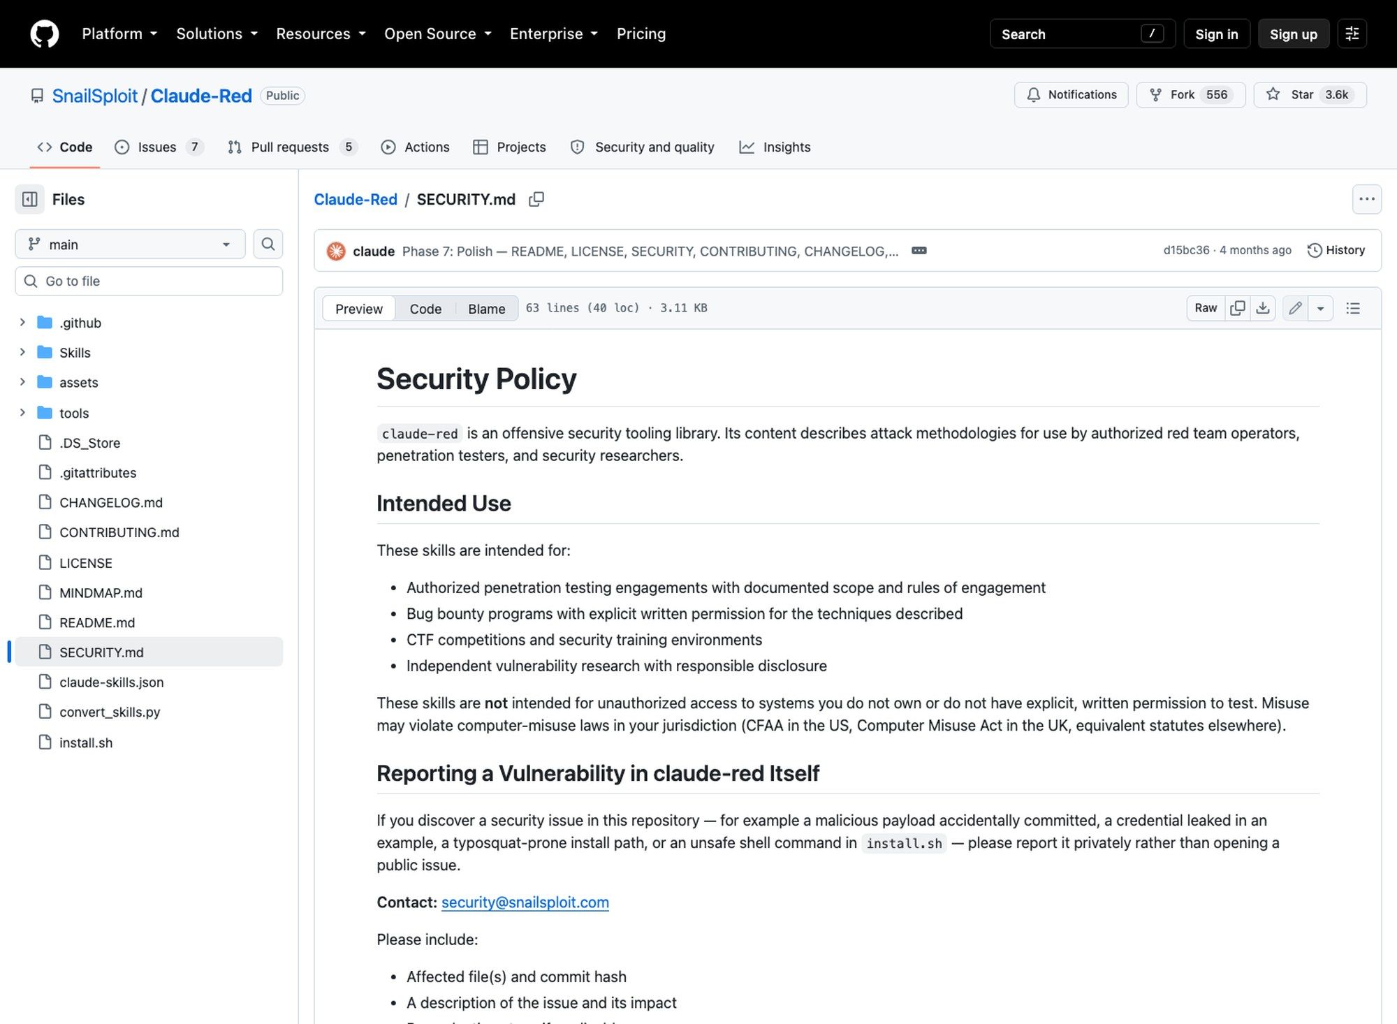Open the .gitattributes file
Screen dimensions: 1397x1024
coord(98,473)
